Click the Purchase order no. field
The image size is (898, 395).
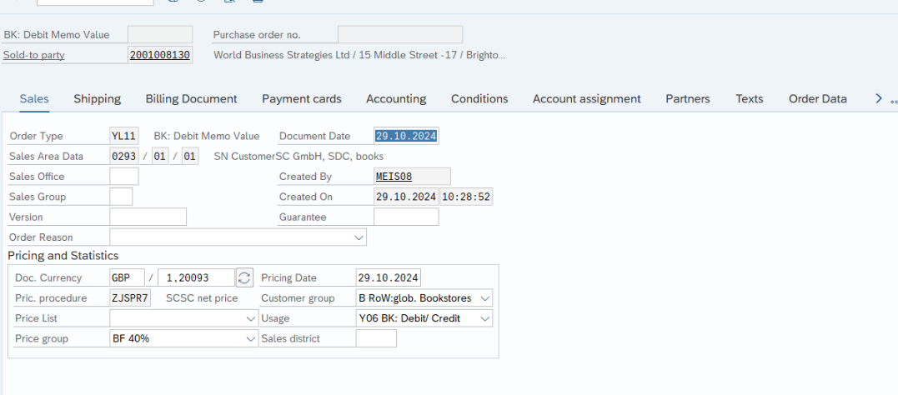coord(399,34)
